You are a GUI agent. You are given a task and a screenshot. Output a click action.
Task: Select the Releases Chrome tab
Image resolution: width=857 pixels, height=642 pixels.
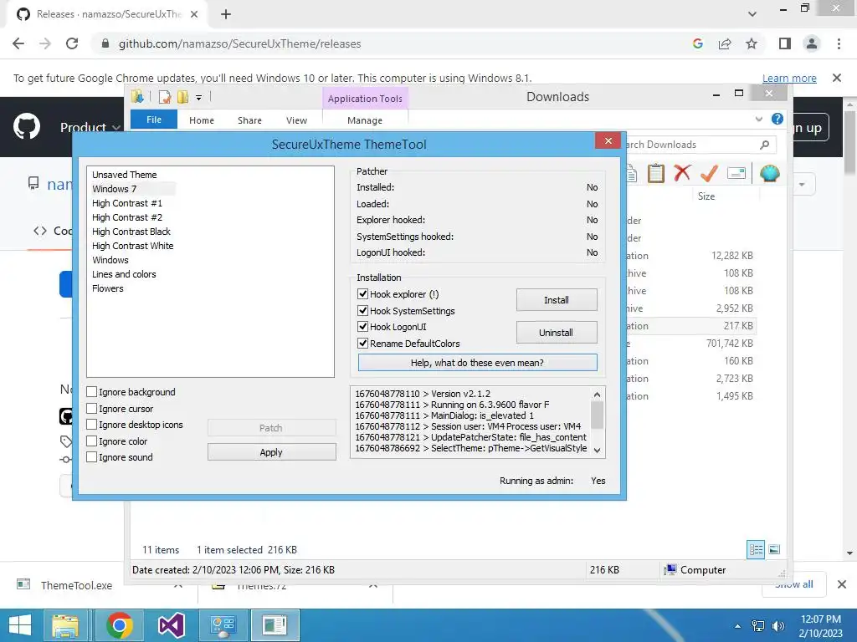(x=108, y=14)
